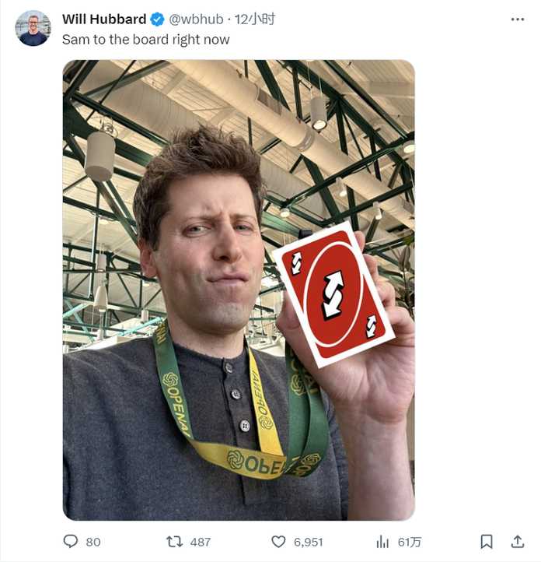Image resolution: width=541 pixels, height=562 pixels.
Task: Open the three-dot more options menu
Action: (518, 19)
